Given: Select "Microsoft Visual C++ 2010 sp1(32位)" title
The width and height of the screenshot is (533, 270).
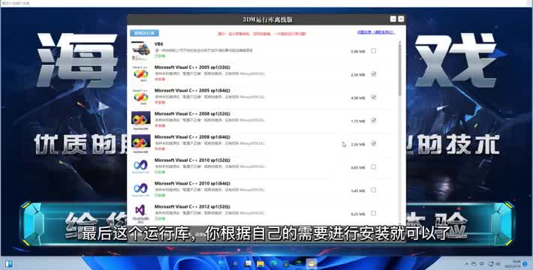Looking at the screenshot, I should point(192,160).
